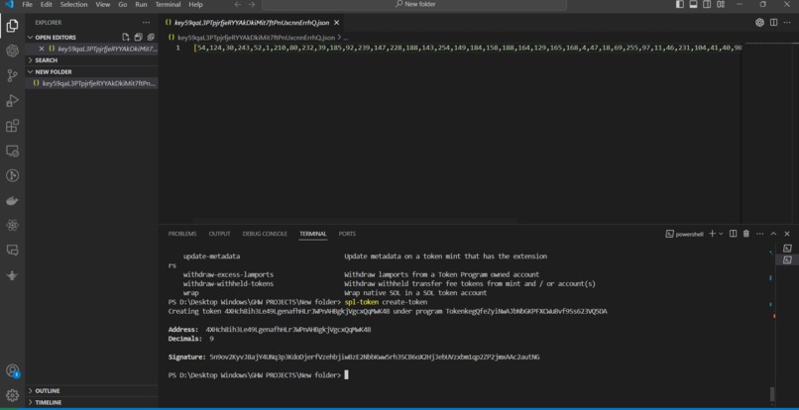Open the Go menu

tap(123, 5)
